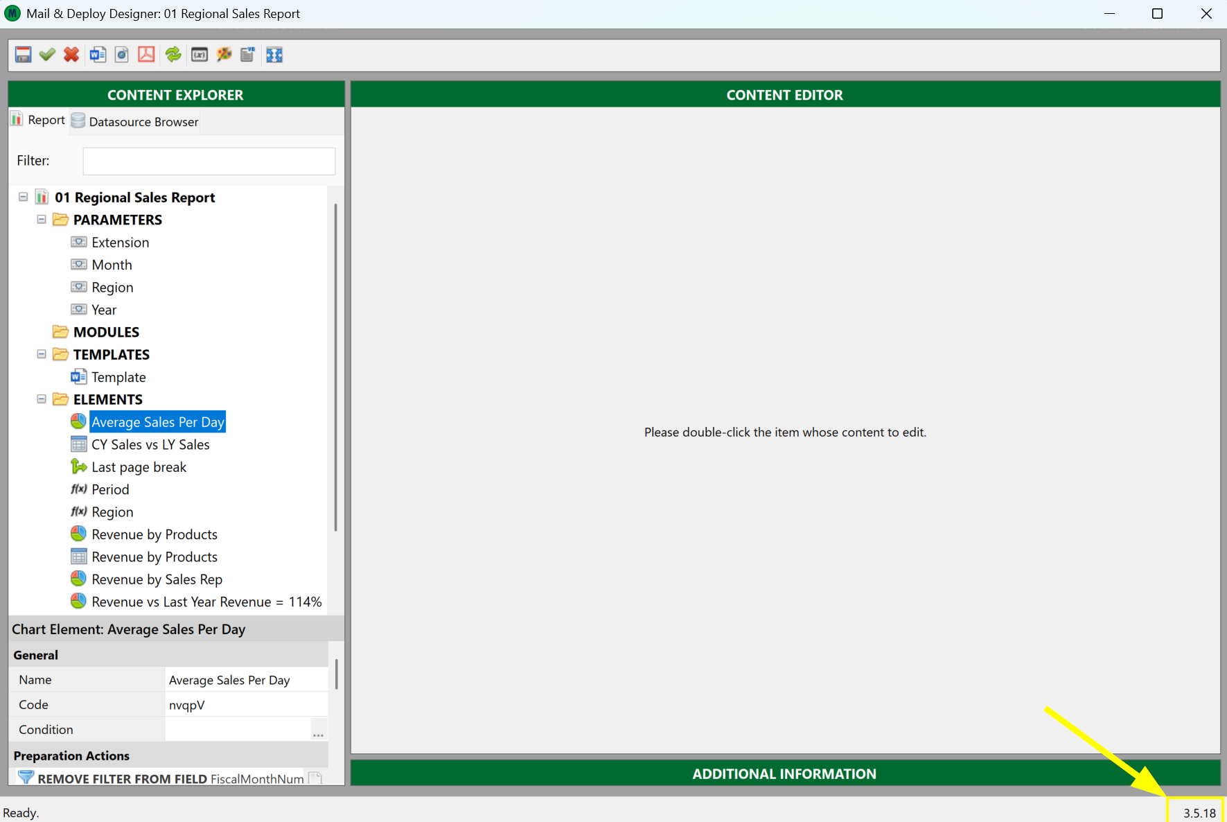1227x822 pixels.
Task: Click the red X cancel toolbar icon
Action: coord(71,55)
